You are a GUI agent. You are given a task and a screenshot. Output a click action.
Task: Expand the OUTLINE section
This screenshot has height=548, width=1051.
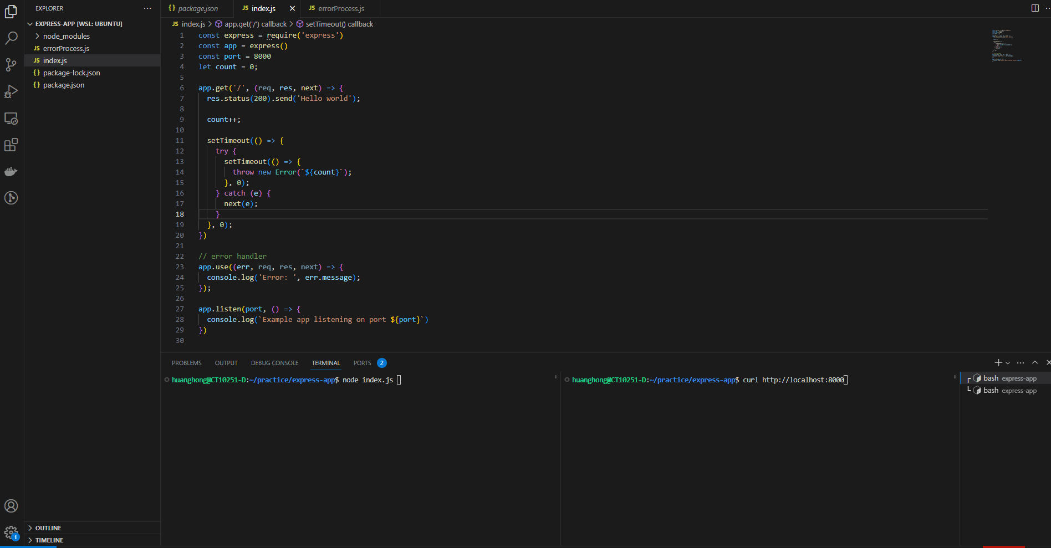point(48,527)
